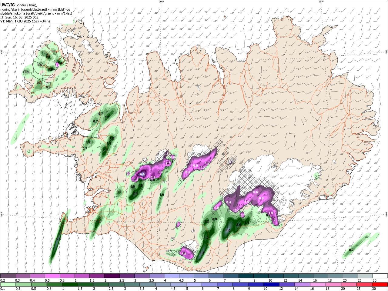Click the "rigning/skúrir (grænt/blátt/rautt - mm/1klst) og" line
Screen dimensions: 388x291
click(x=35, y=9)
